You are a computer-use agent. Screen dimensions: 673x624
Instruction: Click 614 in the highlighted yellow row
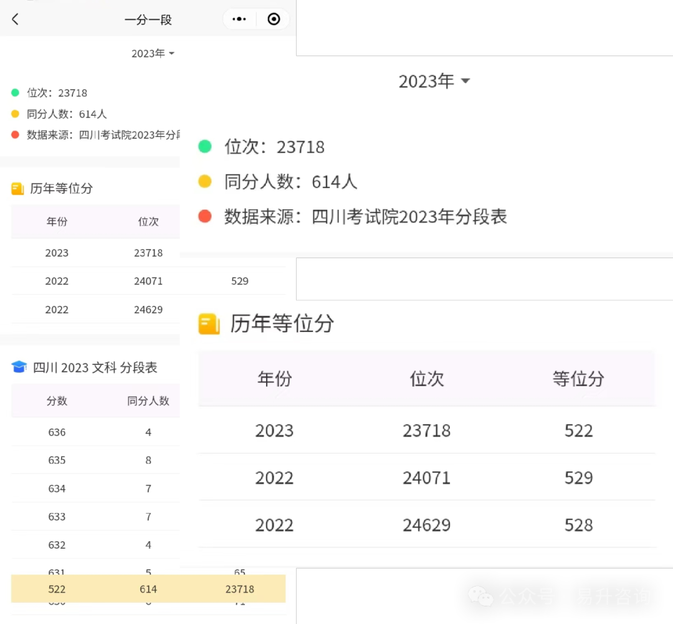(x=148, y=589)
